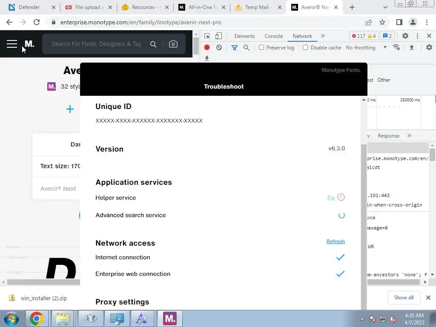Image resolution: width=436 pixels, height=327 pixels.
Task: Export HAR file download arrow icon
Action: (207, 58)
